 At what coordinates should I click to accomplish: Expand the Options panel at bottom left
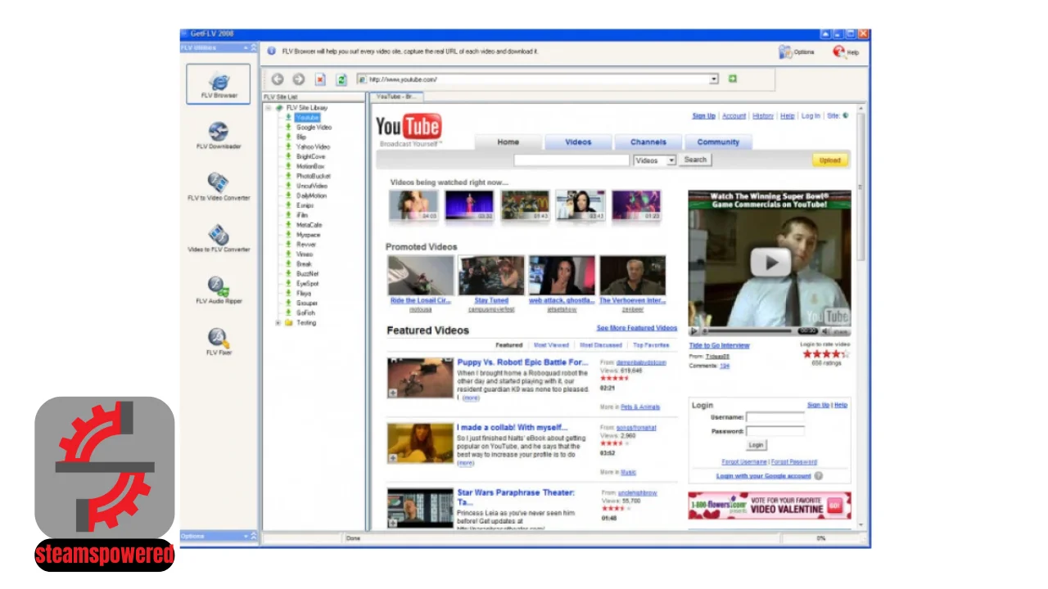(x=253, y=536)
